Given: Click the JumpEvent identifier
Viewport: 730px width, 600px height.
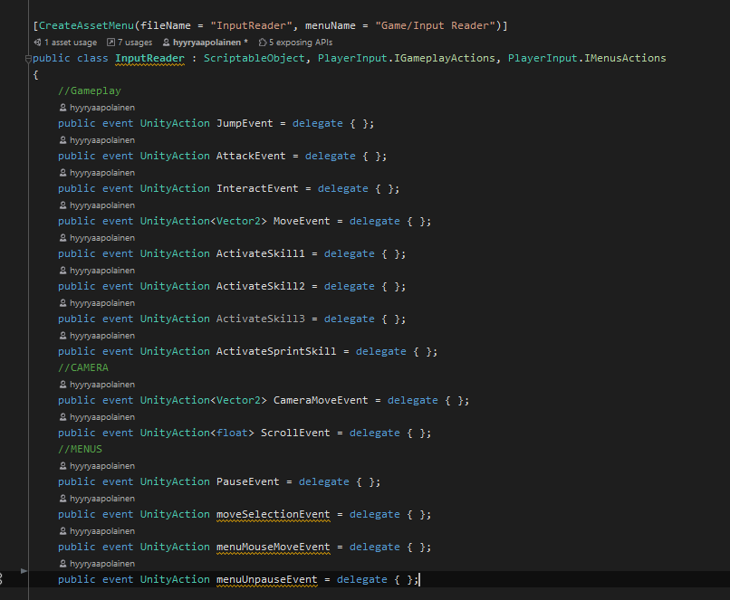Looking at the screenshot, I should pyautogui.click(x=245, y=123).
